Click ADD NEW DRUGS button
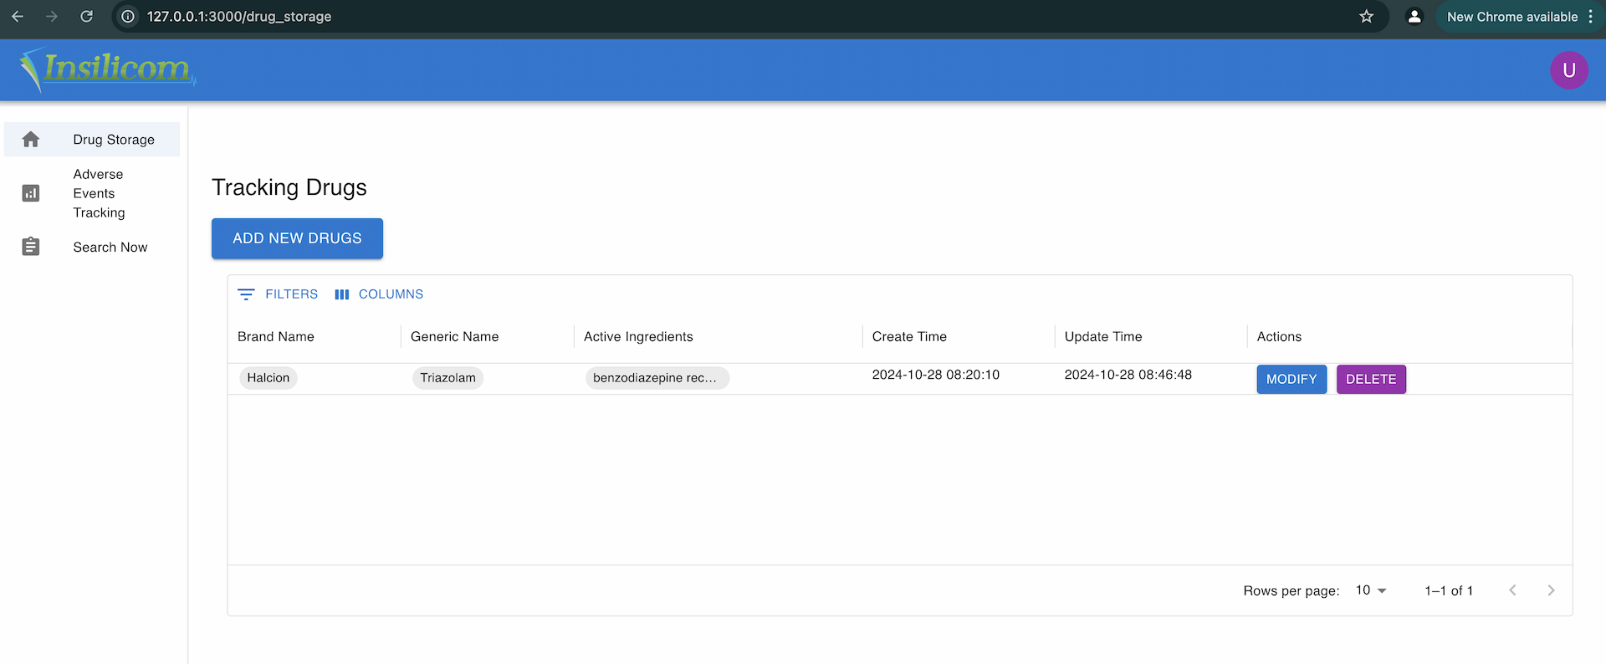 [x=297, y=238]
